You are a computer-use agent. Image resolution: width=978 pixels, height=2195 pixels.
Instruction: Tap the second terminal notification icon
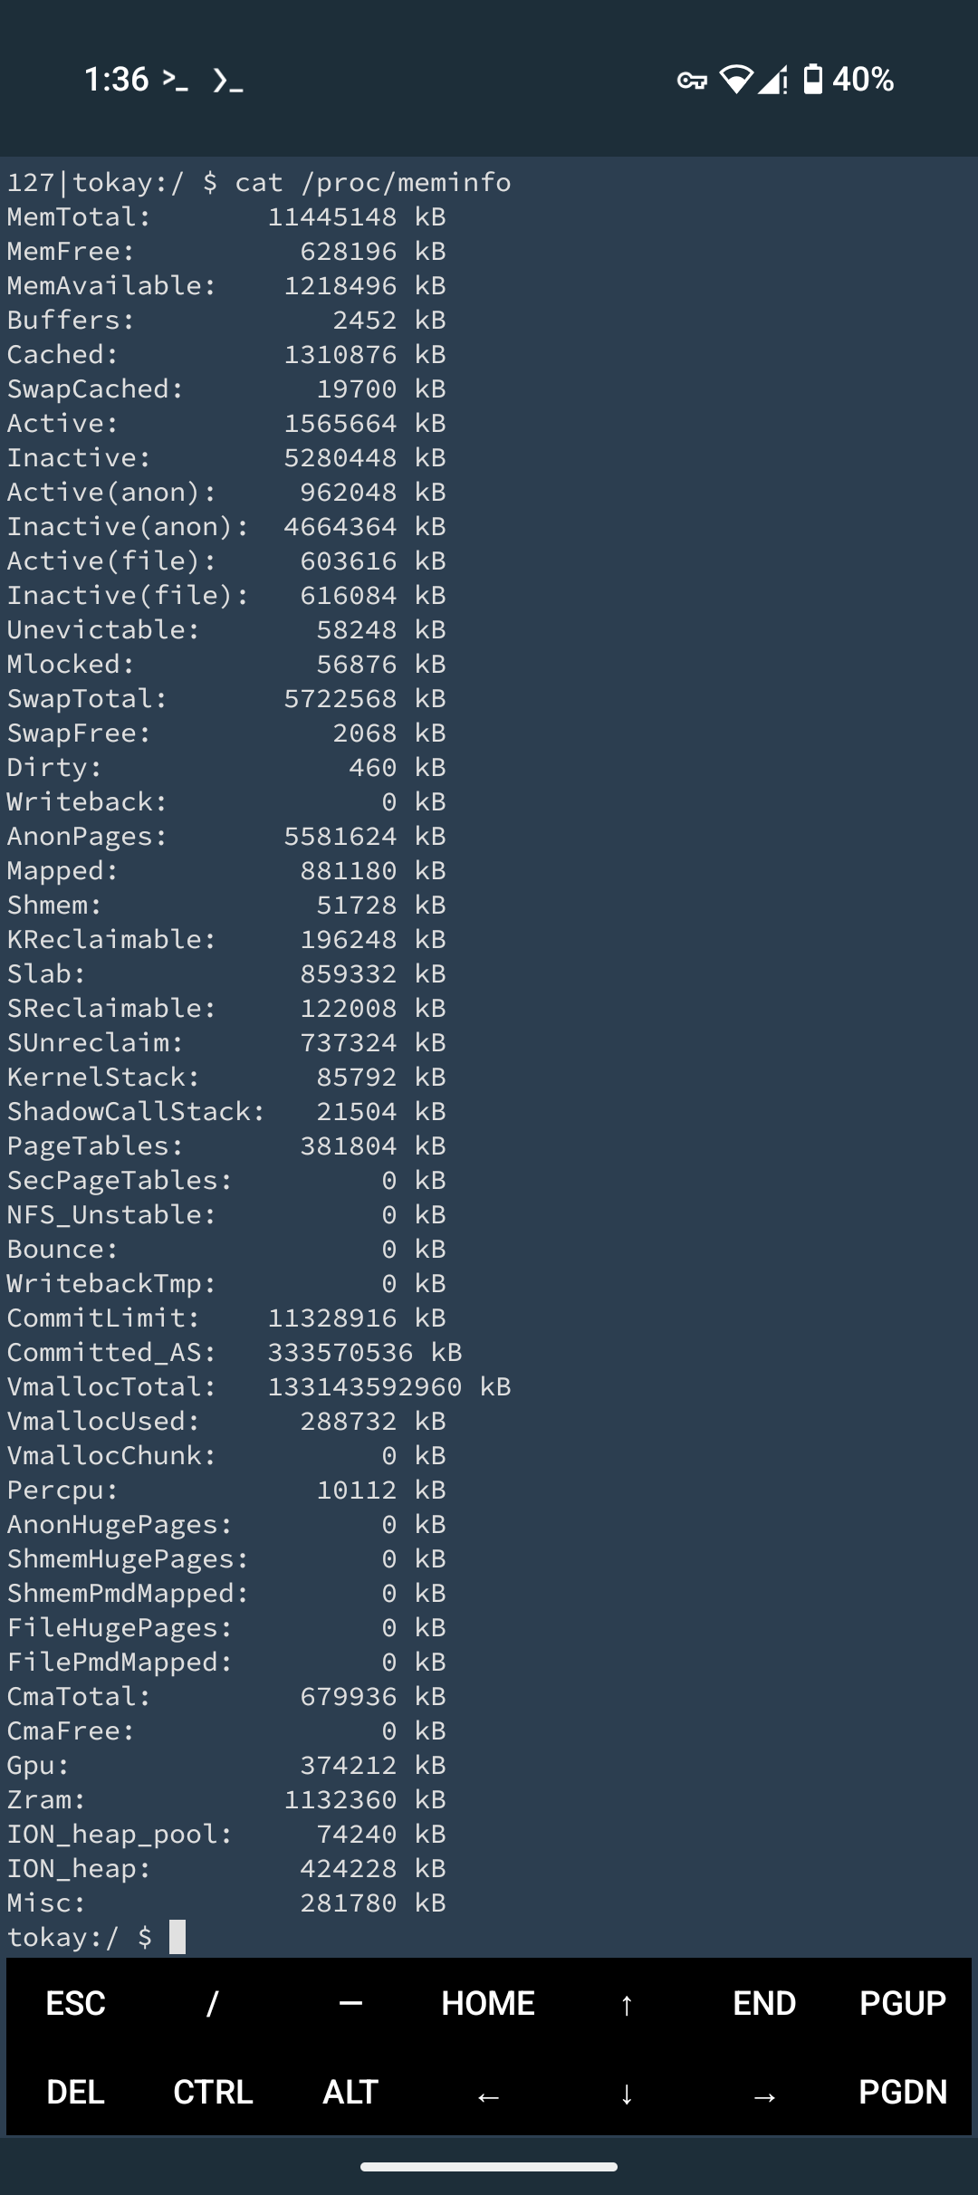coord(227,81)
